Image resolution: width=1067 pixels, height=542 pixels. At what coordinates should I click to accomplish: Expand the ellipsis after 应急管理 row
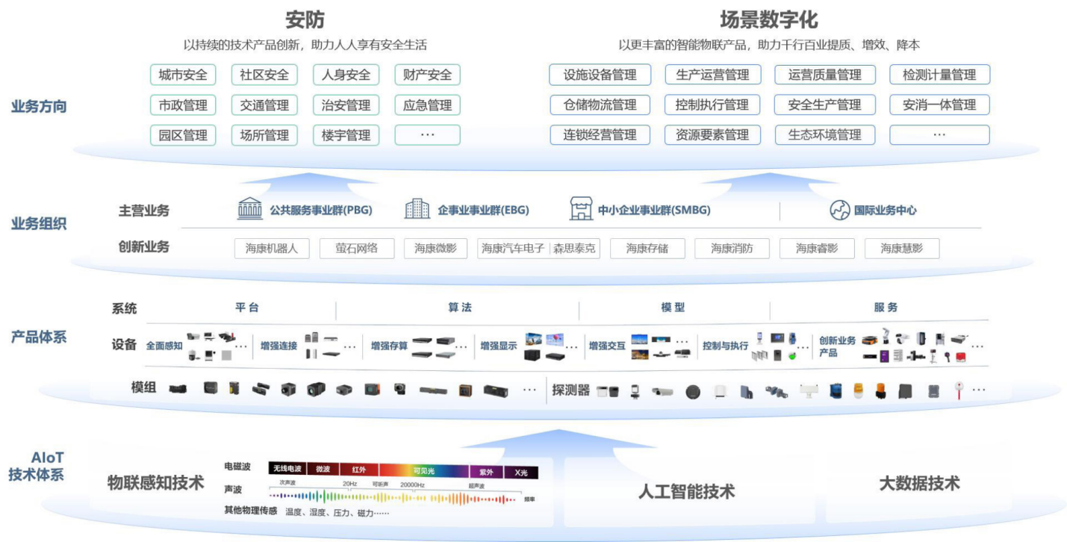(x=429, y=135)
